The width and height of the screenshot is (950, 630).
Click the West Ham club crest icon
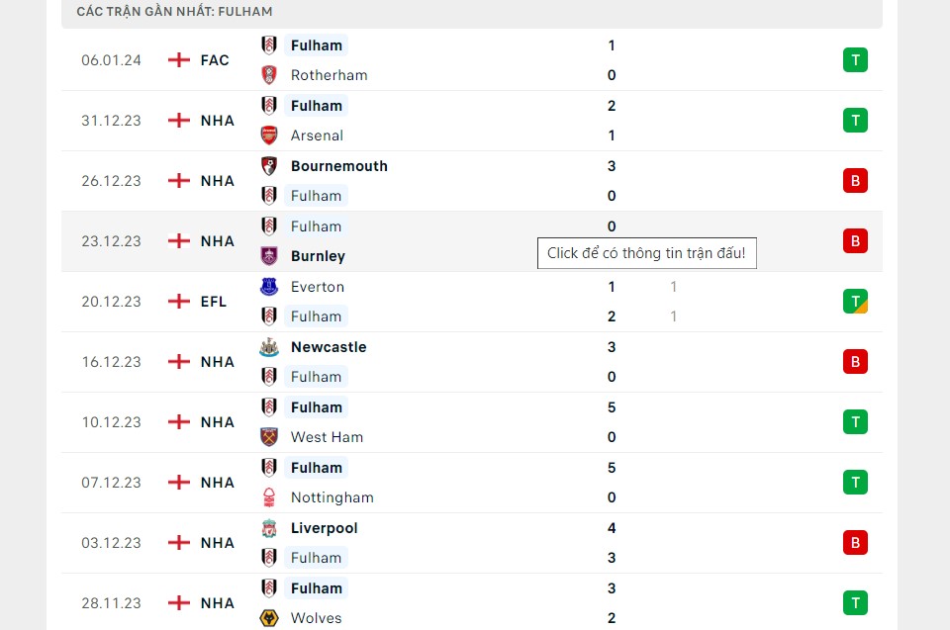click(x=269, y=437)
